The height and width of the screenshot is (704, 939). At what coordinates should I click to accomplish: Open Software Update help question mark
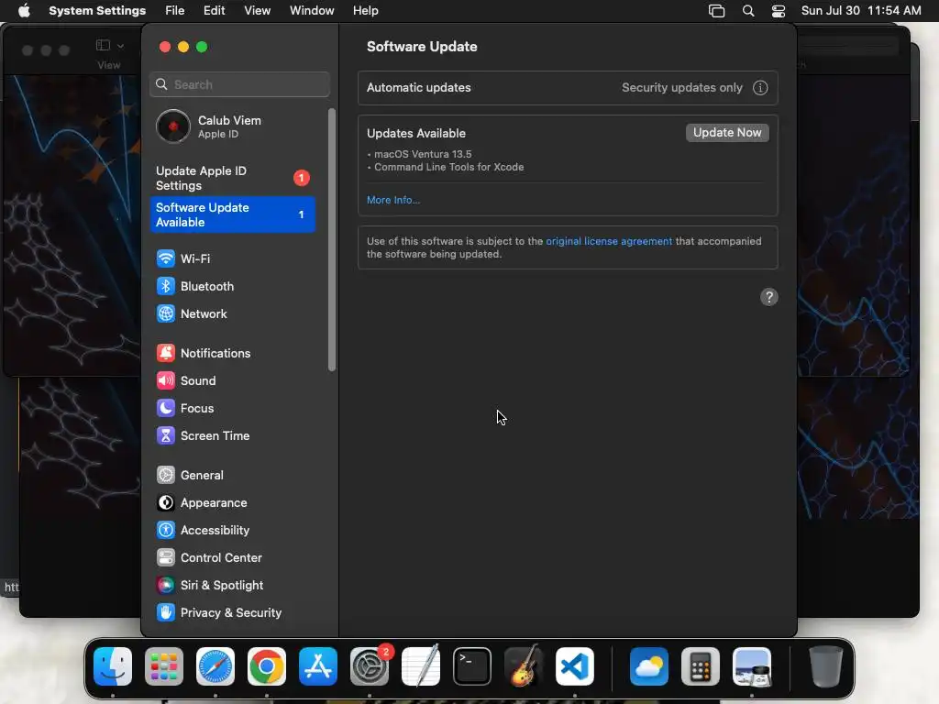pyautogui.click(x=769, y=297)
